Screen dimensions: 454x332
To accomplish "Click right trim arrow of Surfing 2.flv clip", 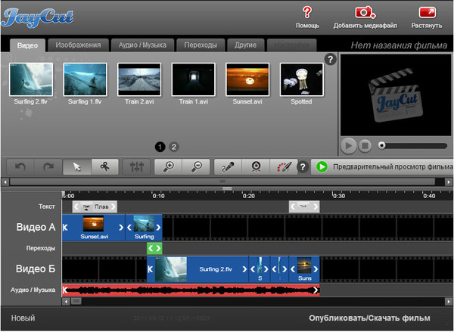I will click(x=244, y=269).
